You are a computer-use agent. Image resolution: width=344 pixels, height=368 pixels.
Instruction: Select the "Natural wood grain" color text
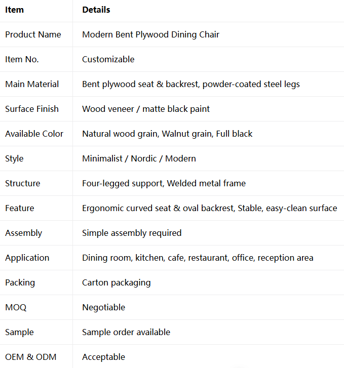coord(121,134)
